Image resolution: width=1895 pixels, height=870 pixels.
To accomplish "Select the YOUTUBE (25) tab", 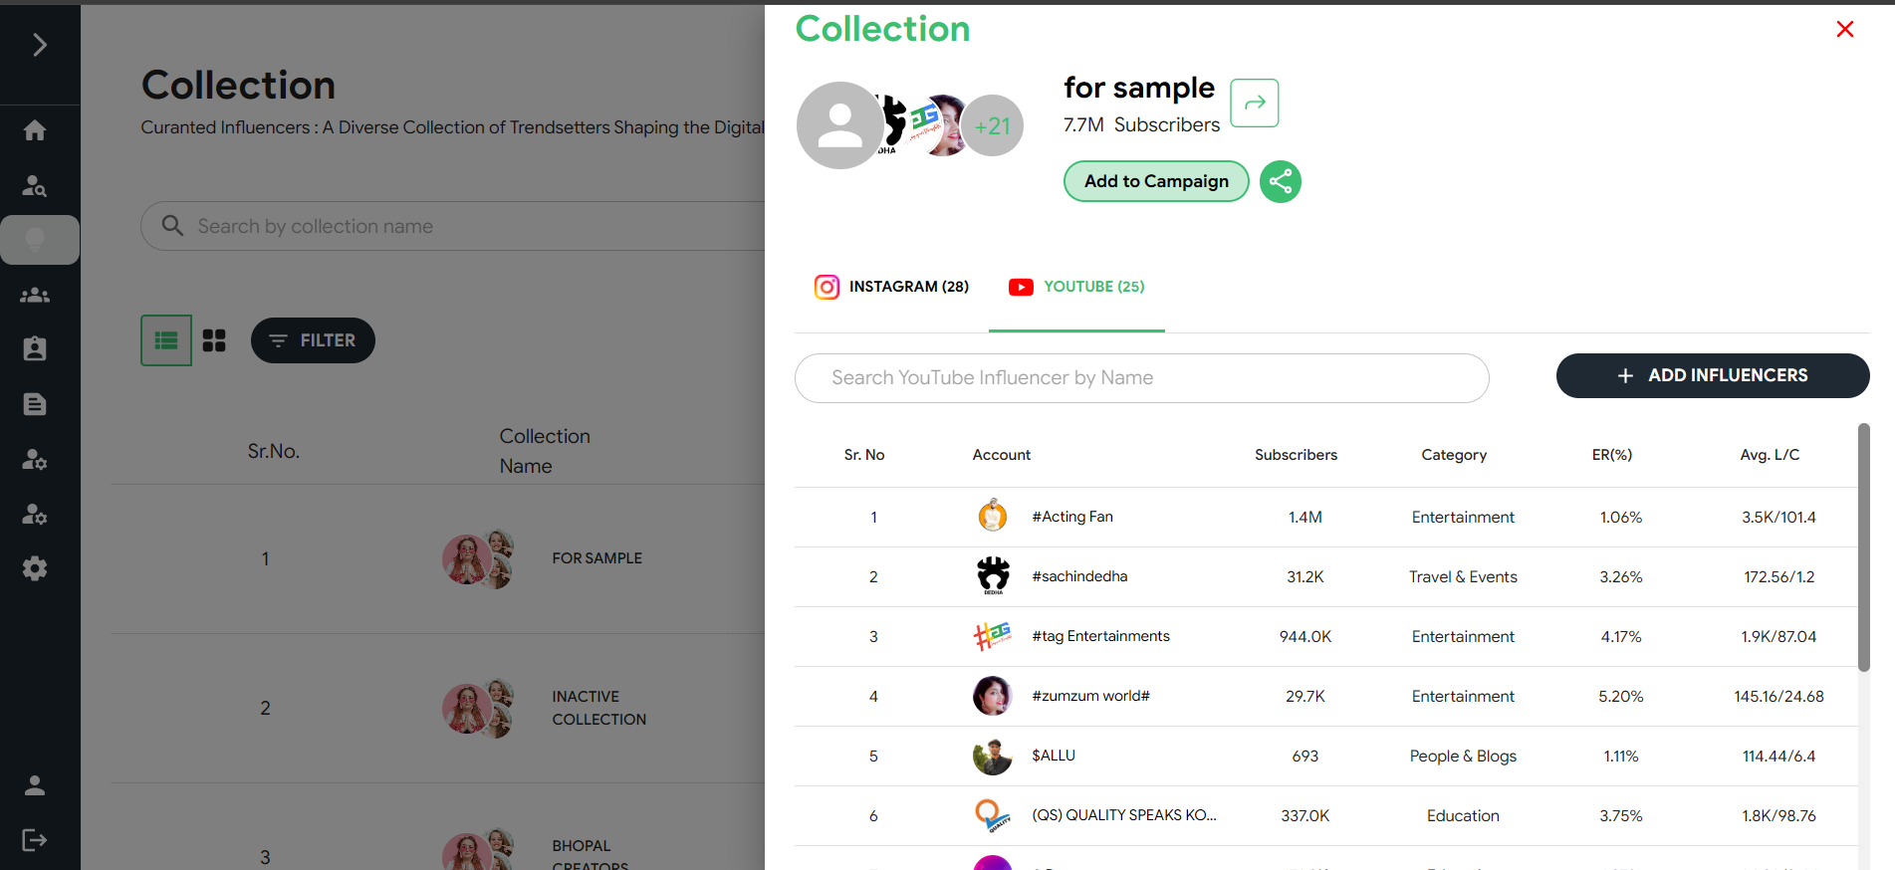I will (1076, 287).
